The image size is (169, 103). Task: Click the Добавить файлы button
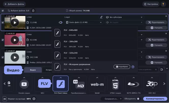(x=14, y=4)
